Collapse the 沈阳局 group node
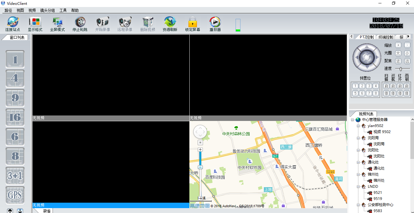The width and height of the screenshot is (414, 213). coord(358,138)
